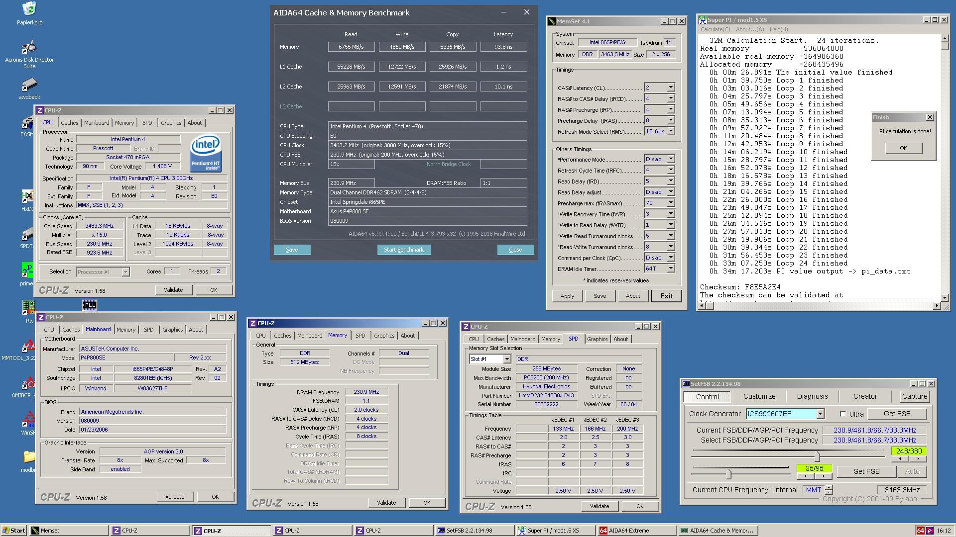The image size is (956, 537).
Task: Click Set FSB button in SetFSB
Action: coord(866,471)
